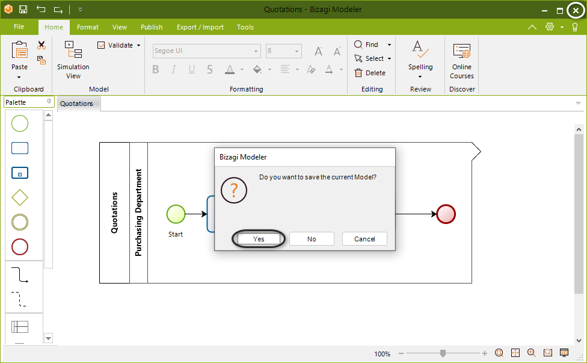Viewport: 587px width, 363px height.
Task: Click Cancel in save dialog
Action: (x=364, y=239)
